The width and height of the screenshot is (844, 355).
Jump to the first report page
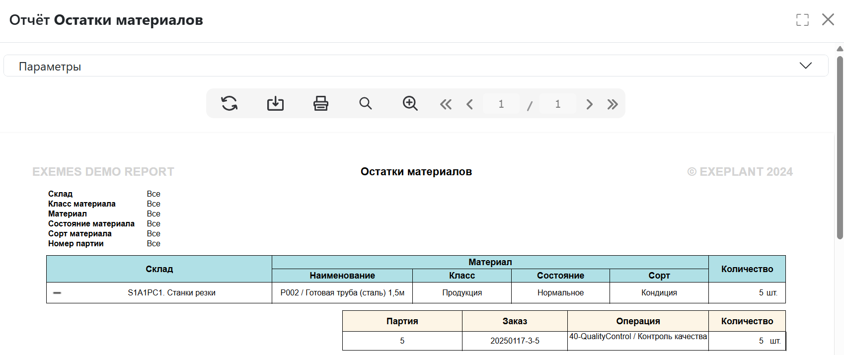(446, 104)
